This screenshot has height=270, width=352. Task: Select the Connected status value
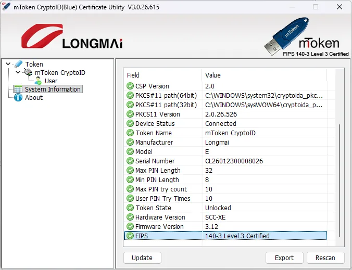[x=220, y=124]
